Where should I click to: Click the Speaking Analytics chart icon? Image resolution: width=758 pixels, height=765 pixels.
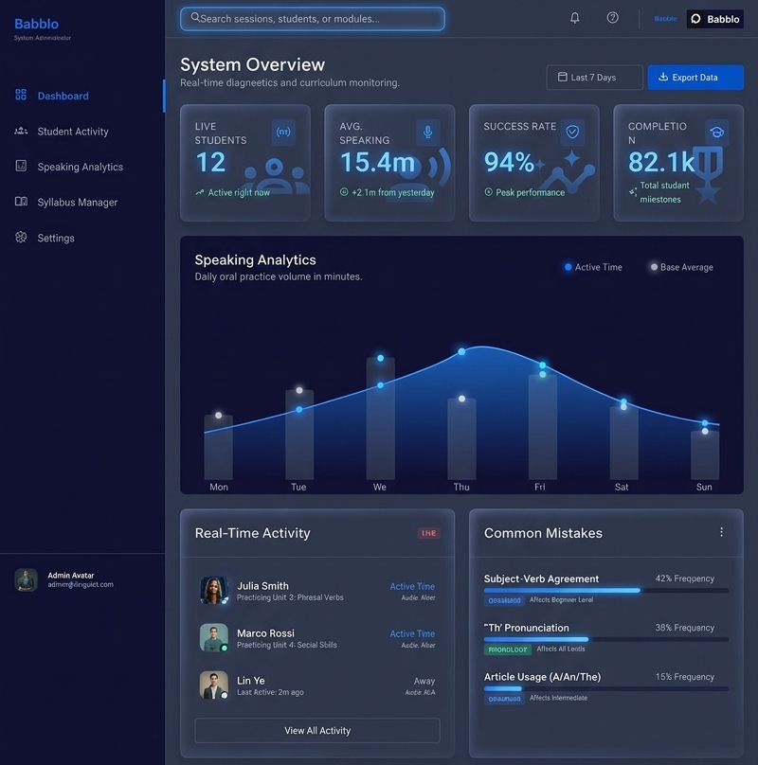21,166
